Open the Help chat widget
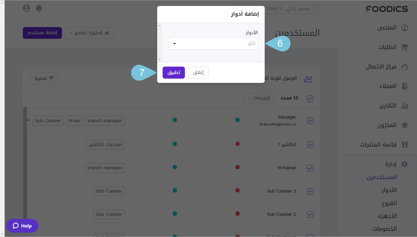The width and height of the screenshot is (417, 237). 22,226
